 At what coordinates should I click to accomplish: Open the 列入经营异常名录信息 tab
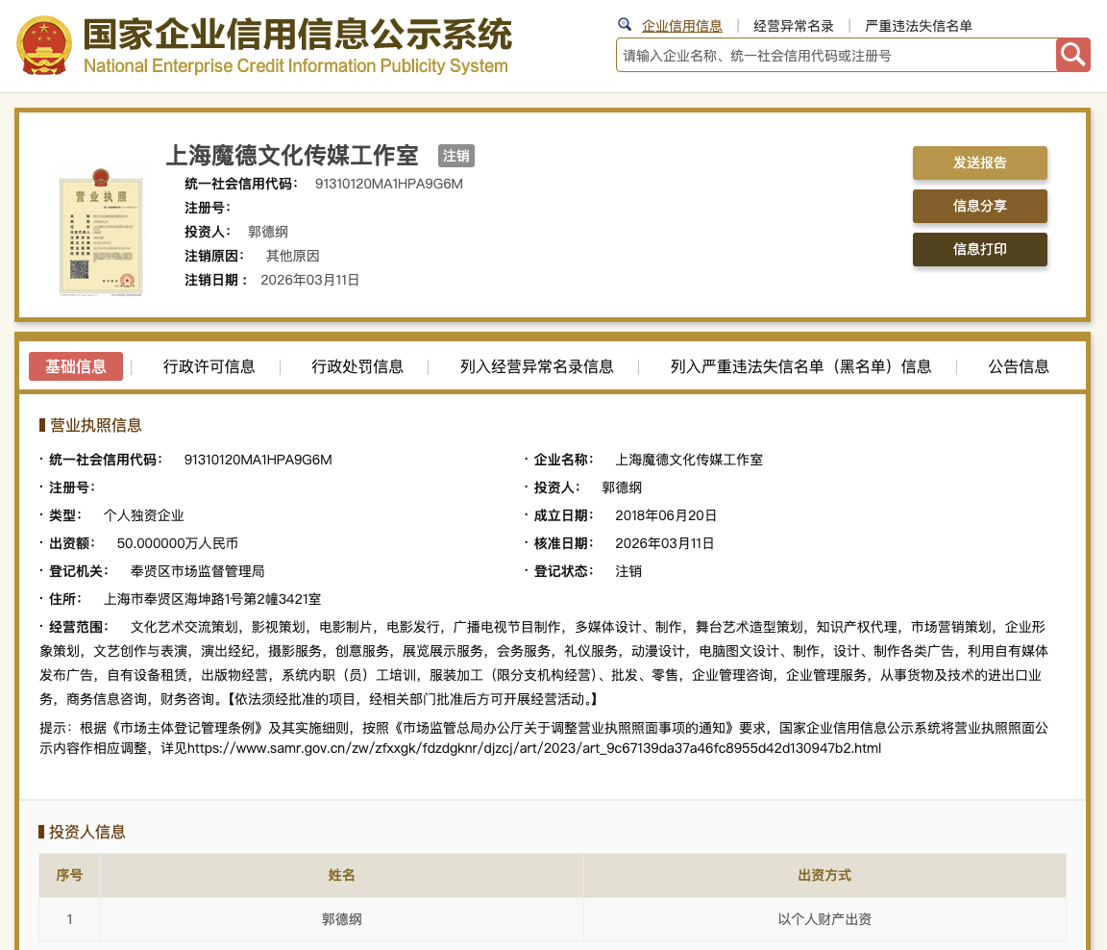[536, 366]
